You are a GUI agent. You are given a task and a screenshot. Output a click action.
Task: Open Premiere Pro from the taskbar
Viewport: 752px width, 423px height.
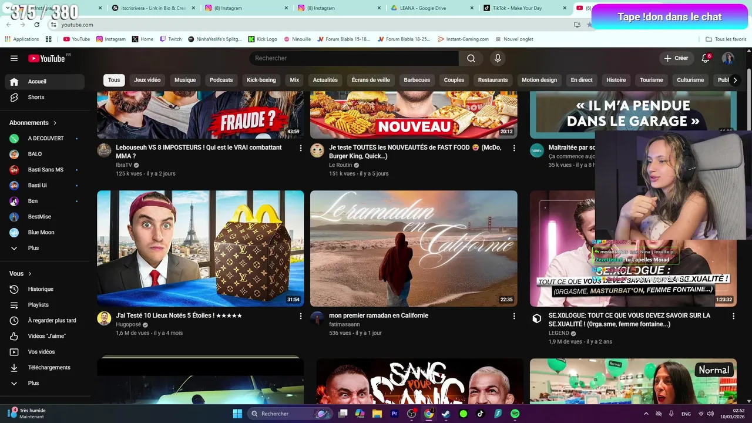click(x=394, y=414)
